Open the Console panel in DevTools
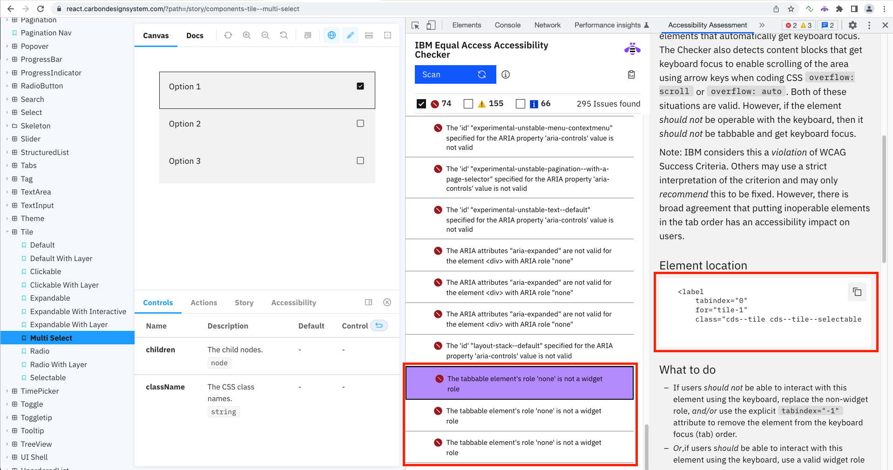The width and height of the screenshot is (893, 470). (507, 25)
